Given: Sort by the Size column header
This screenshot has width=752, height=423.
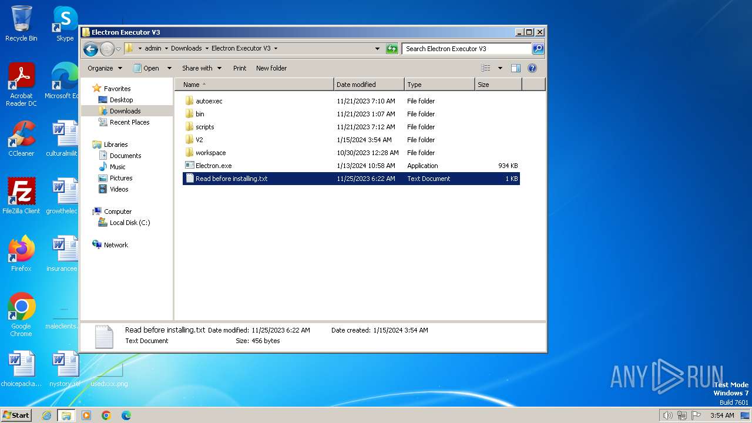Looking at the screenshot, I should 498,85.
